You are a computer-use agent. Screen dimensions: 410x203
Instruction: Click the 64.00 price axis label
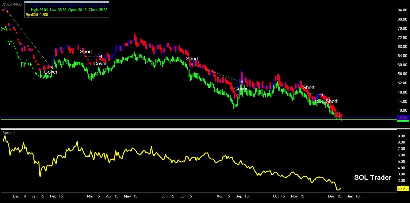402,56
